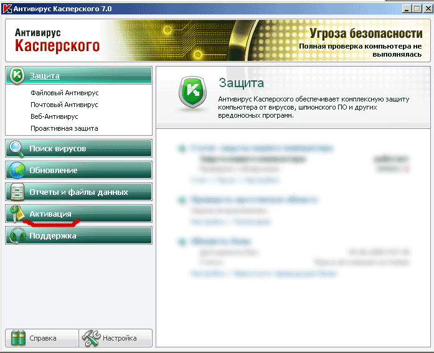Click the Антивирус Касперского logo
434x353 pixels.
(x=57, y=40)
